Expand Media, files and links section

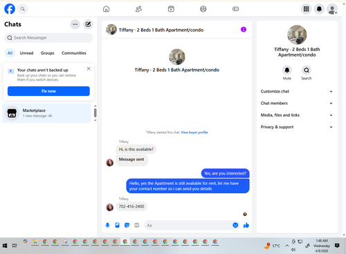coord(297,115)
